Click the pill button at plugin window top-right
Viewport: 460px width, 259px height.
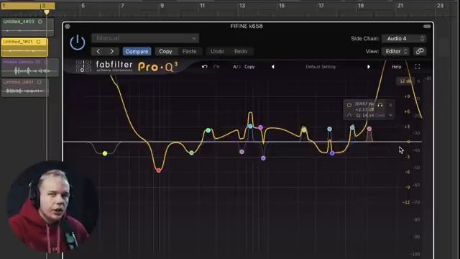tap(427, 27)
